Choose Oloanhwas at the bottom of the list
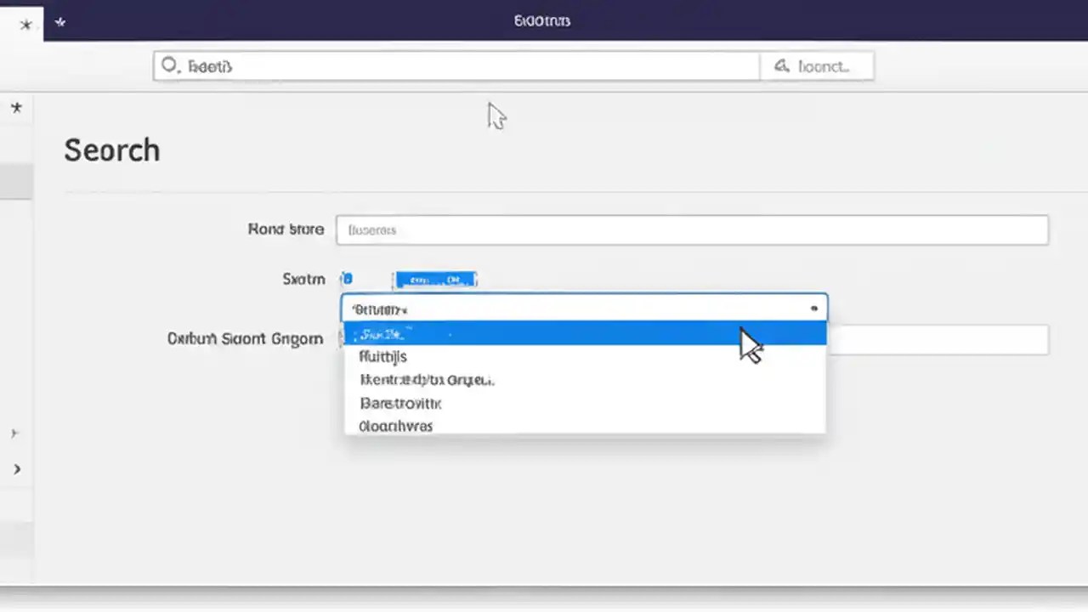The height and width of the screenshot is (612, 1088). click(395, 426)
